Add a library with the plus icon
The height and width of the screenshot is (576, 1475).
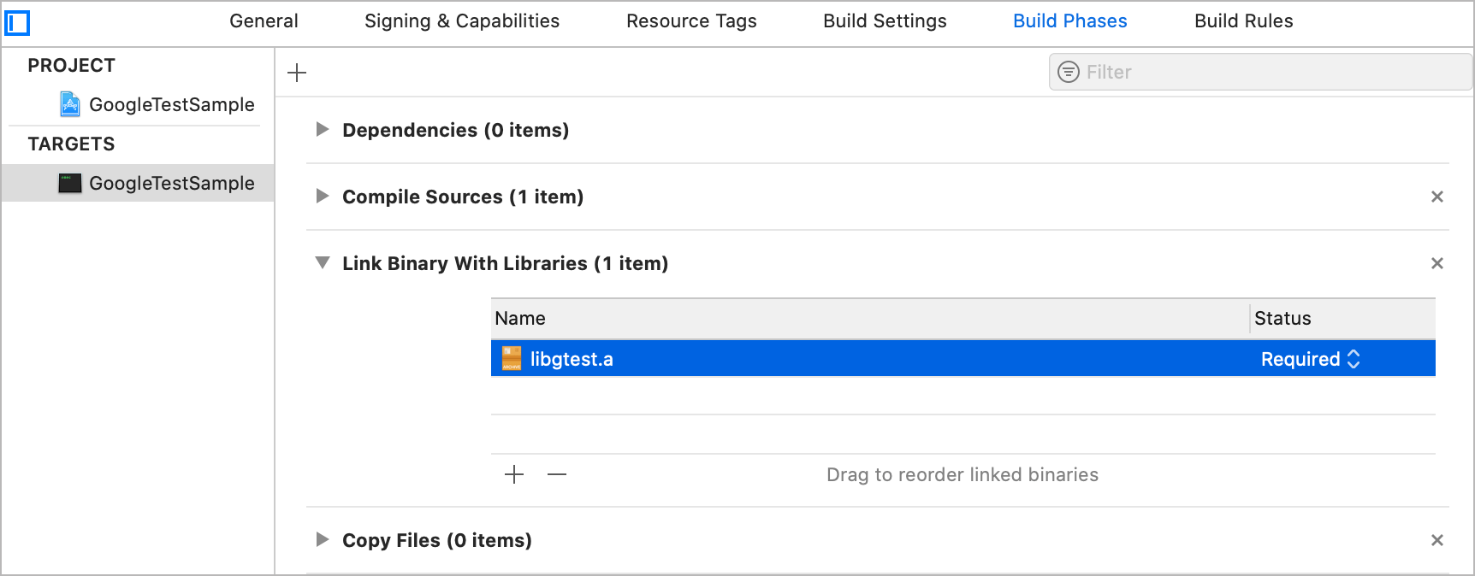pos(514,474)
